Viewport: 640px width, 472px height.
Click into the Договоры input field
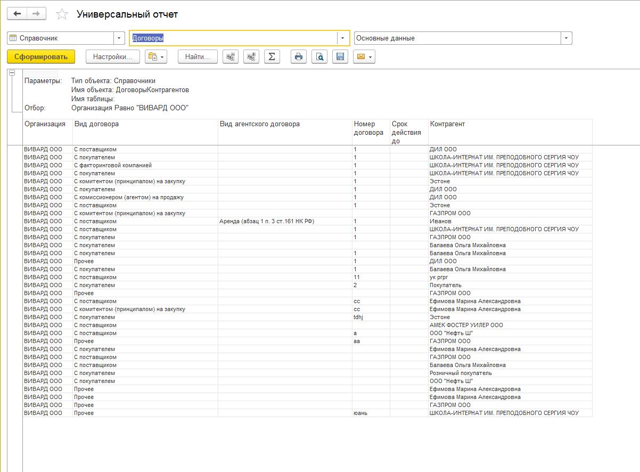234,38
